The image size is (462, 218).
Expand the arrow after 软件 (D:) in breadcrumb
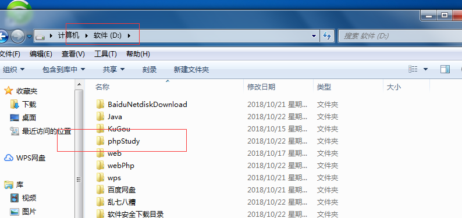tap(129, 36)
